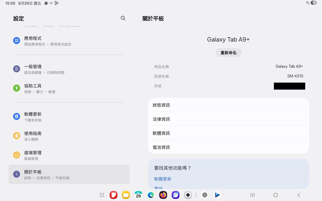Launch the yellow My Files app

point(126,195)
